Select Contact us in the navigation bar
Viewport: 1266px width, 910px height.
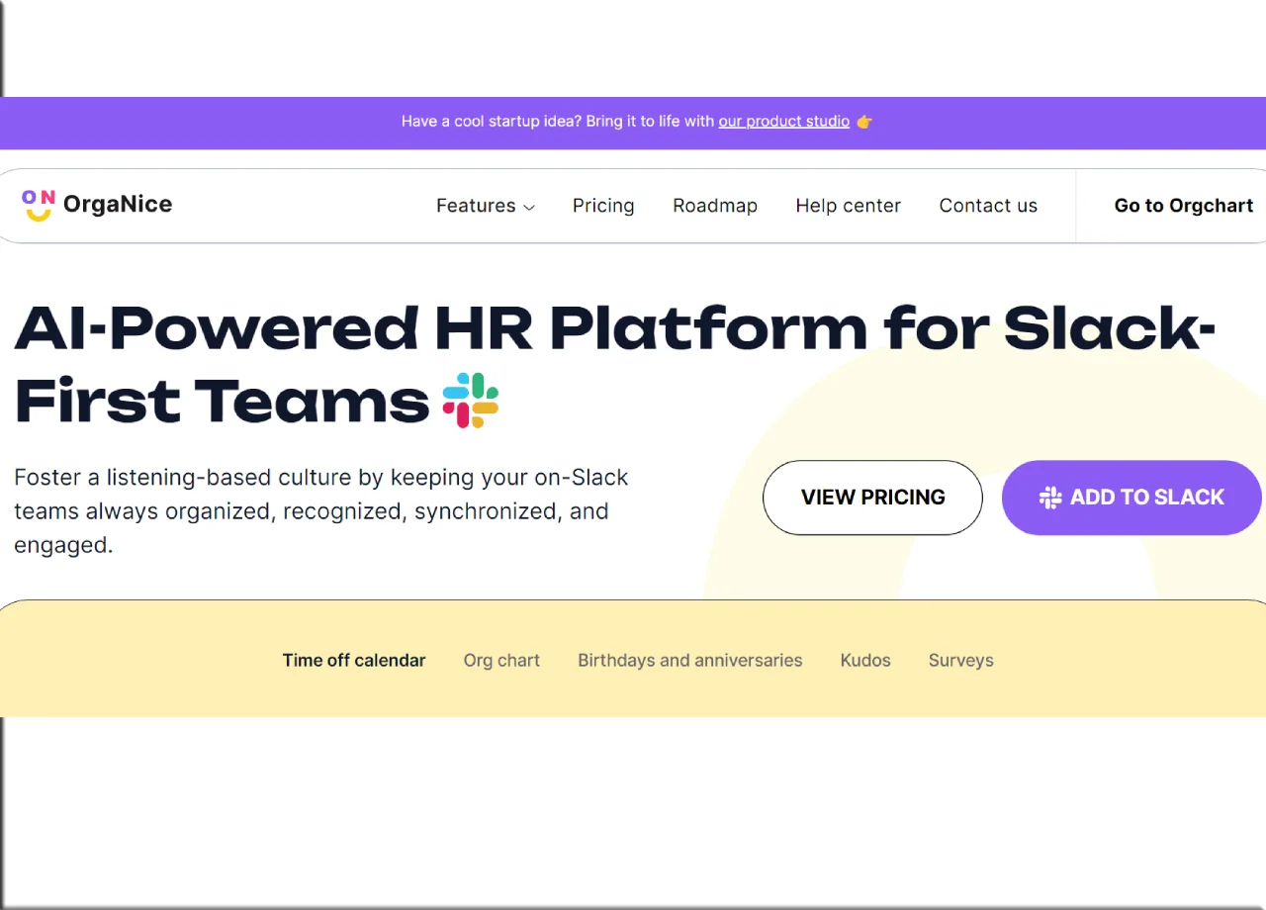[988, 206]
